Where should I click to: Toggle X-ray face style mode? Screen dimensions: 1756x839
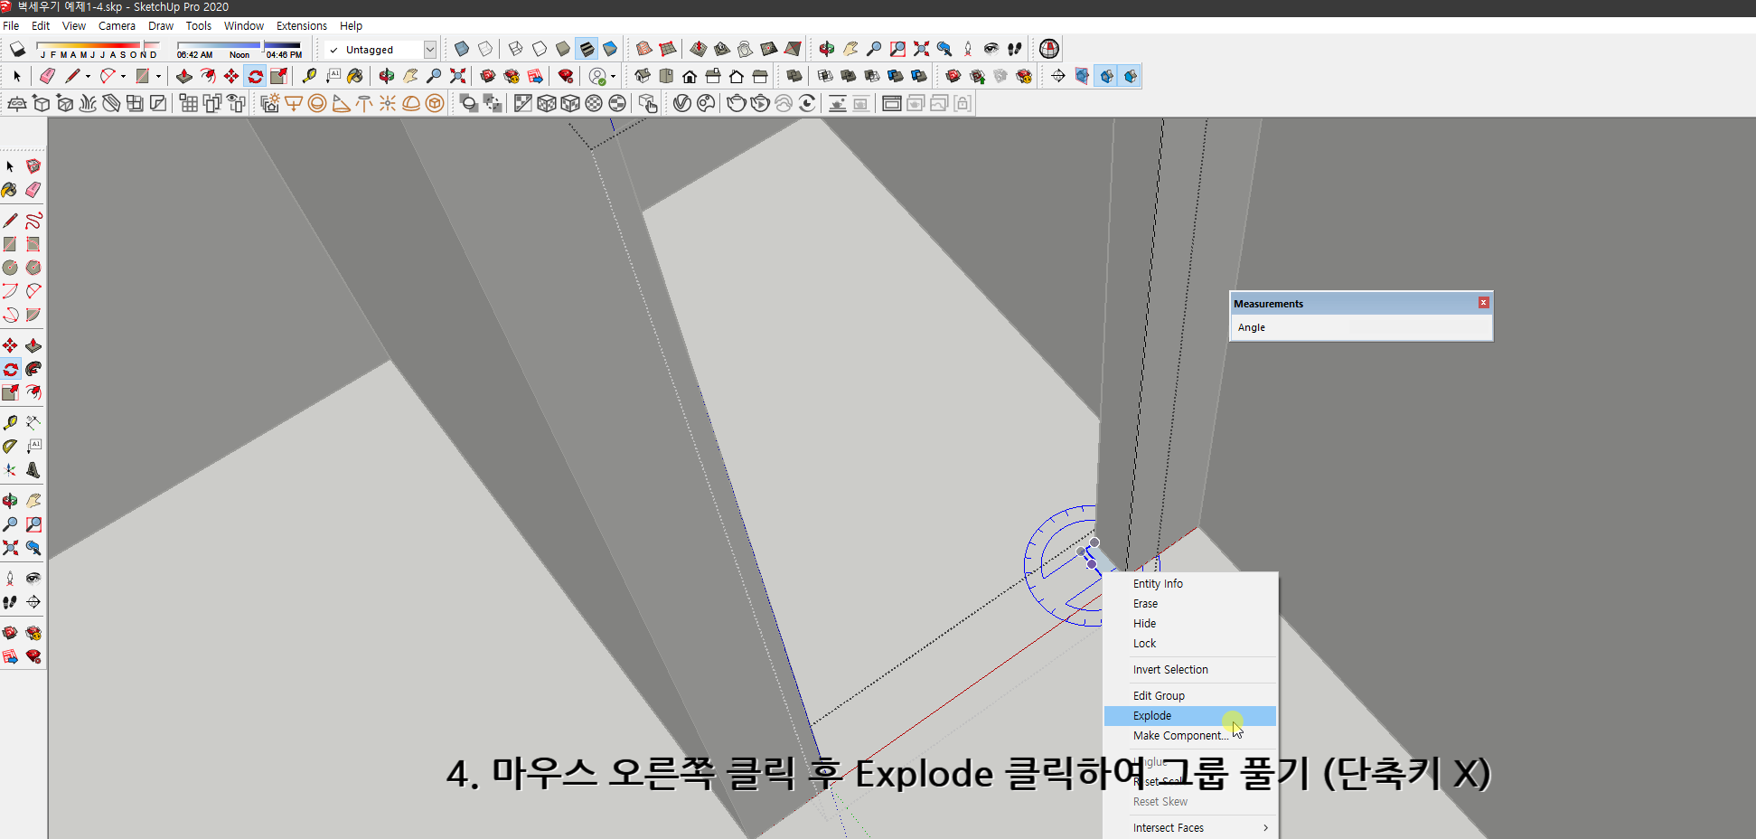tap(462, 49)
